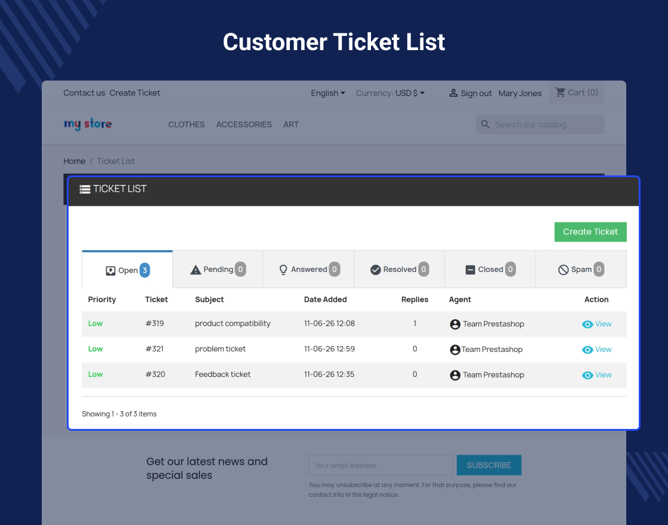Click 'Showing 1 - 3 of 3 items' text

[119, 414]
